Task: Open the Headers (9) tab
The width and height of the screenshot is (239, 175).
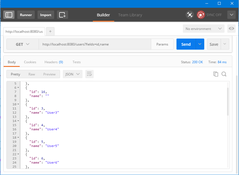Action: 54,62
